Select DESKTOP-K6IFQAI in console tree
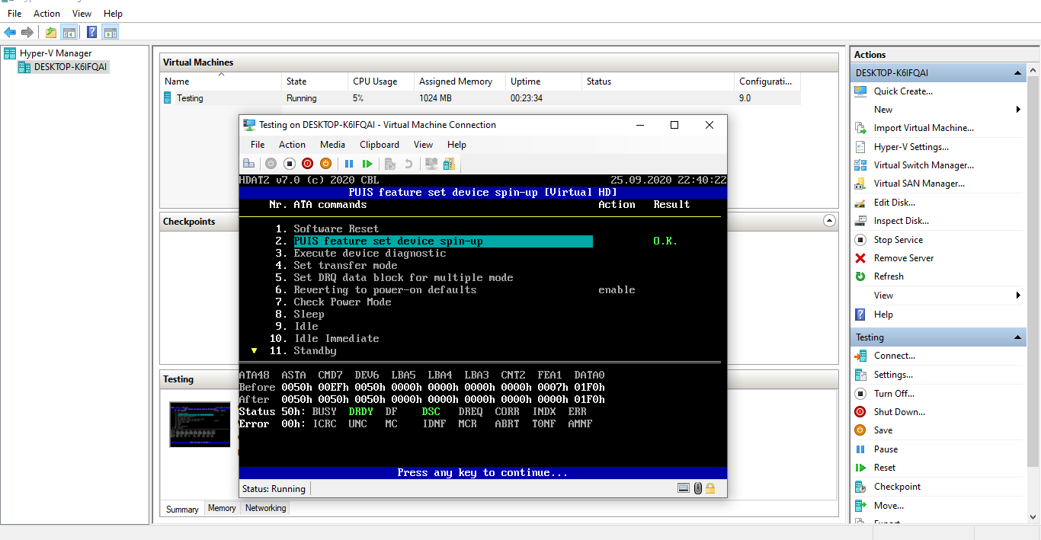 pyautogui.click(x=71, y=67)
